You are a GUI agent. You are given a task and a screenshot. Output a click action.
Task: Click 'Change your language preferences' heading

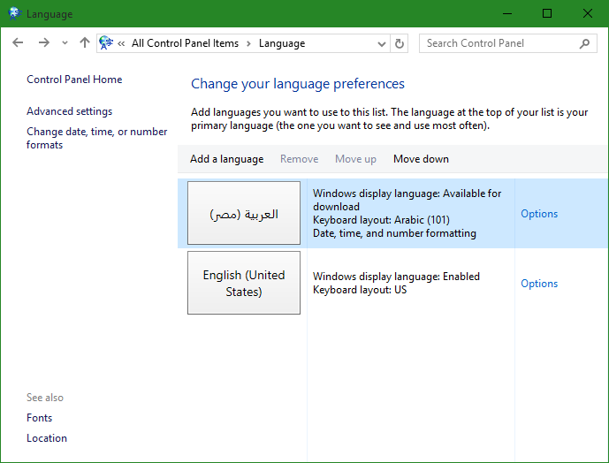click(x=298, y=84)
